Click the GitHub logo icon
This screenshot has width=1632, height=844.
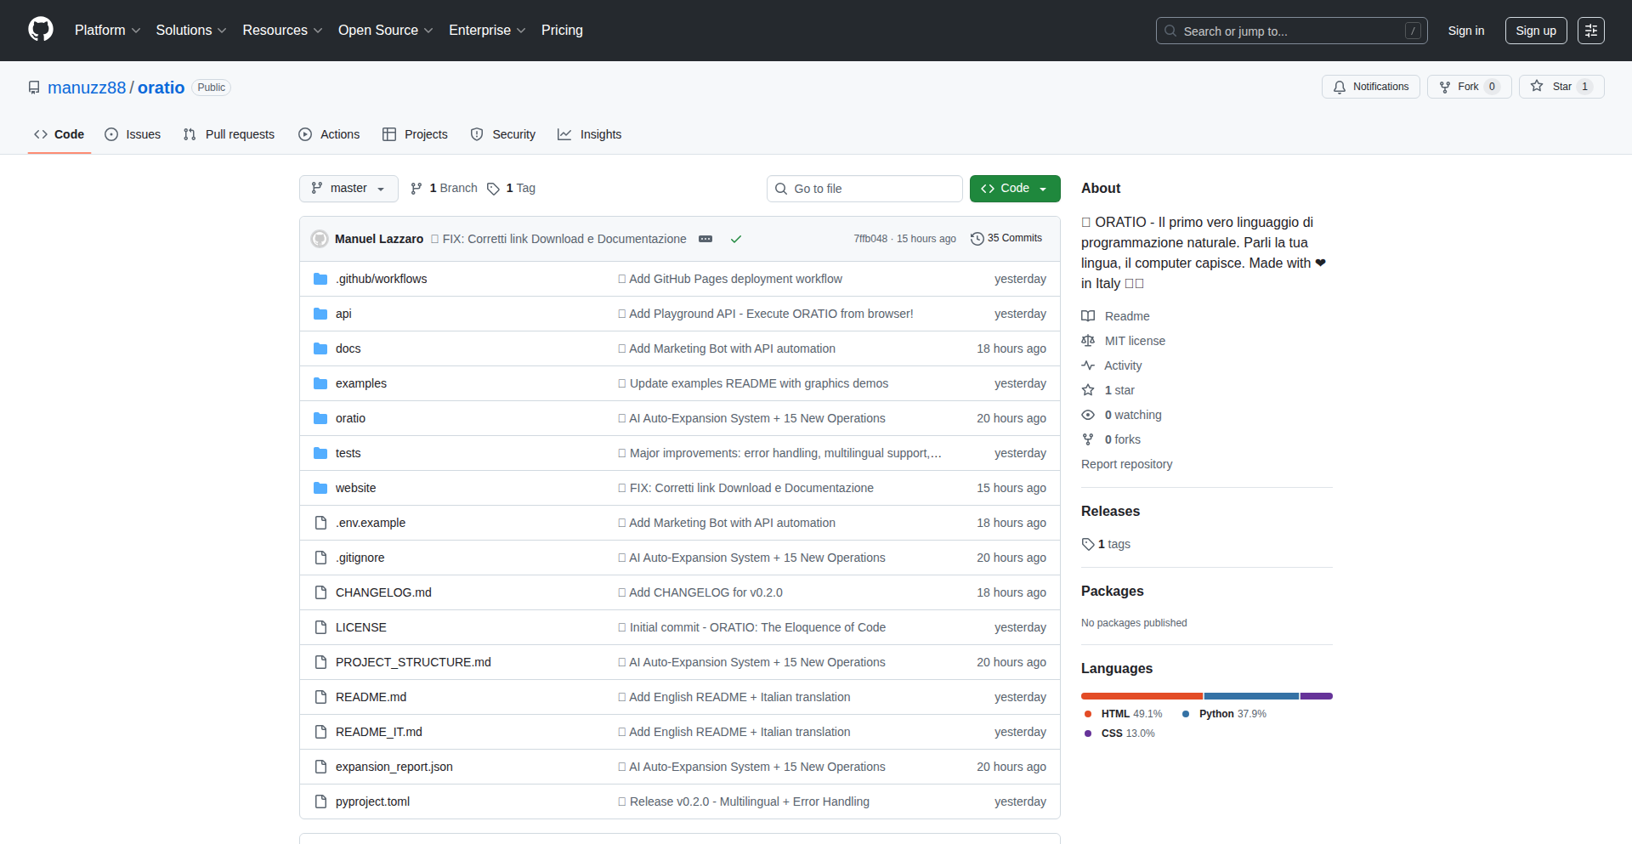pos(40,30)
